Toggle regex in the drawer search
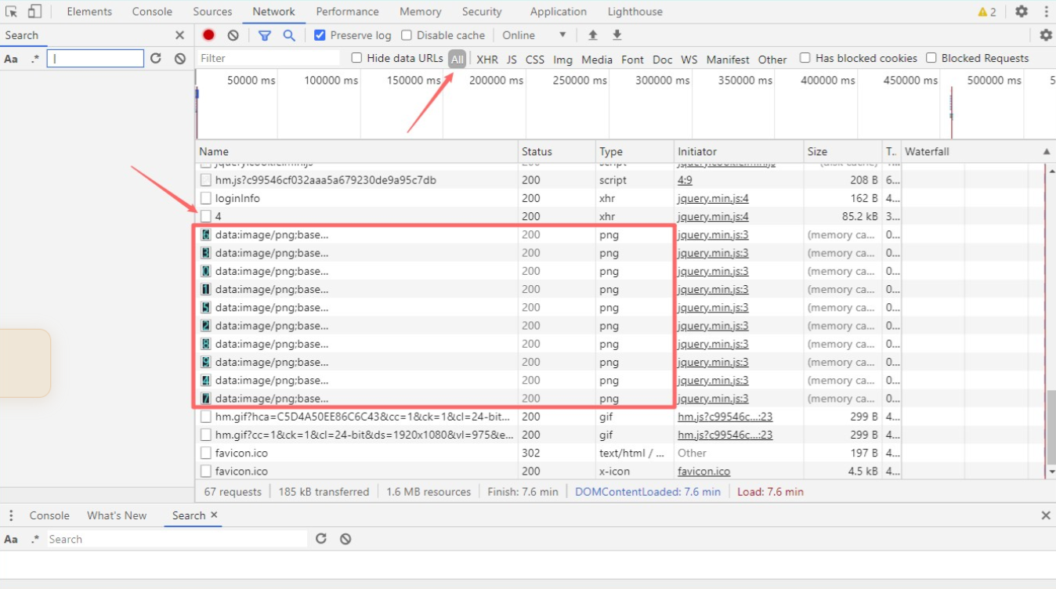 point(34,539)
